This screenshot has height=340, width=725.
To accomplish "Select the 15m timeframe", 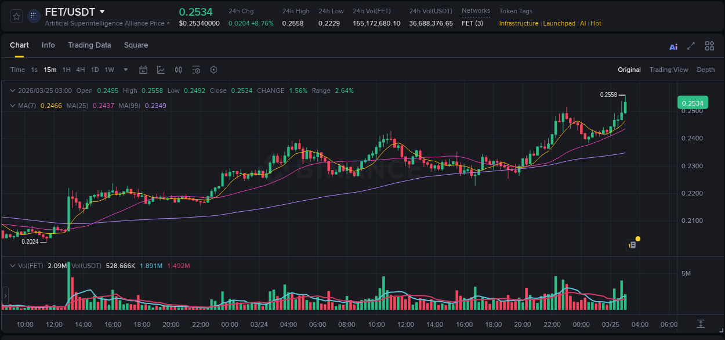I will point(50,70).
